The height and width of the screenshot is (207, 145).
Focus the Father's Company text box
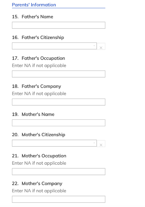[x=58, y=102]
